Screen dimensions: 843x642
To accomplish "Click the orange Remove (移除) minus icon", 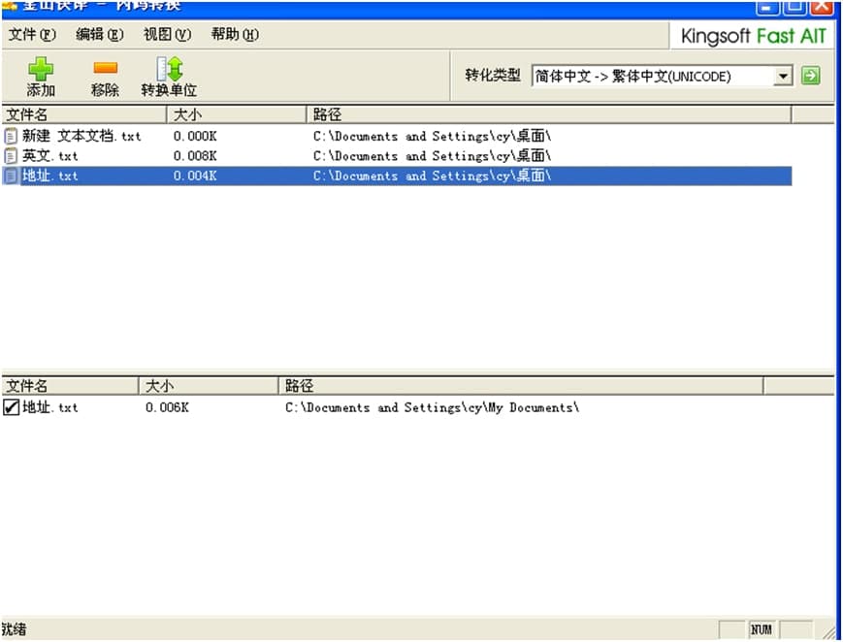I will click(x=106, y=68).
